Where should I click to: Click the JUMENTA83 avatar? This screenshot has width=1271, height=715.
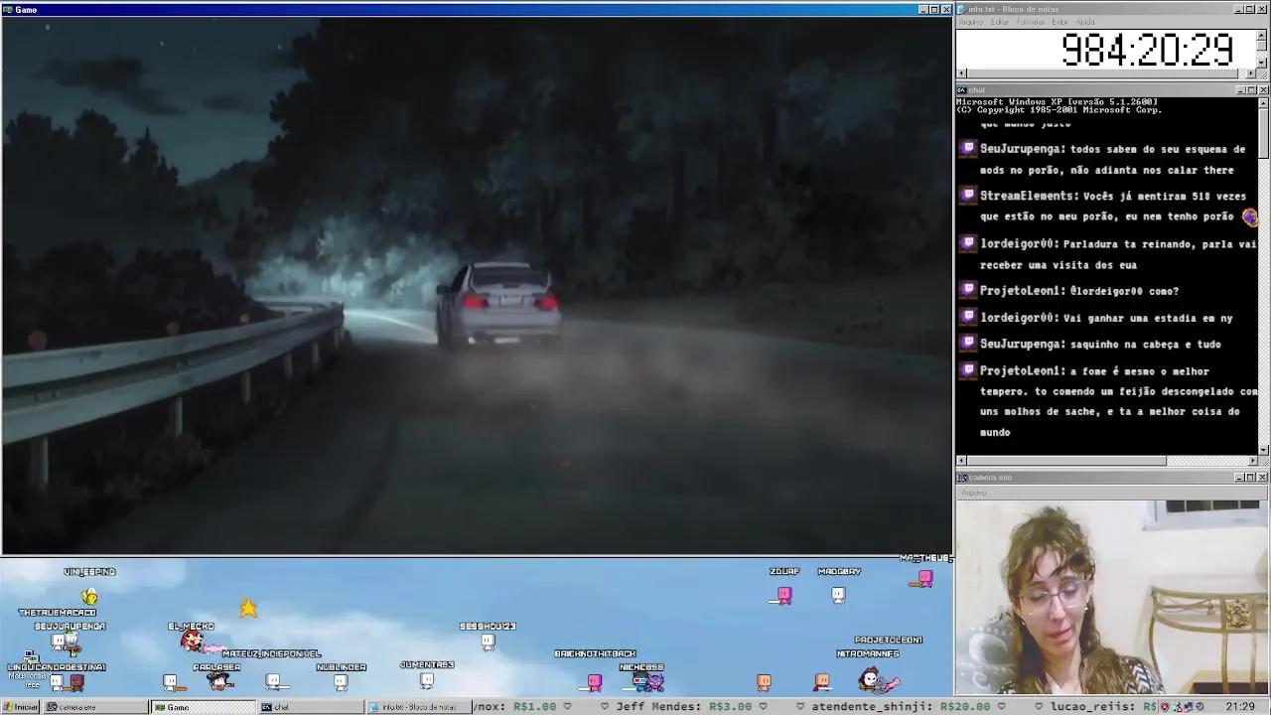coord(427,680)
